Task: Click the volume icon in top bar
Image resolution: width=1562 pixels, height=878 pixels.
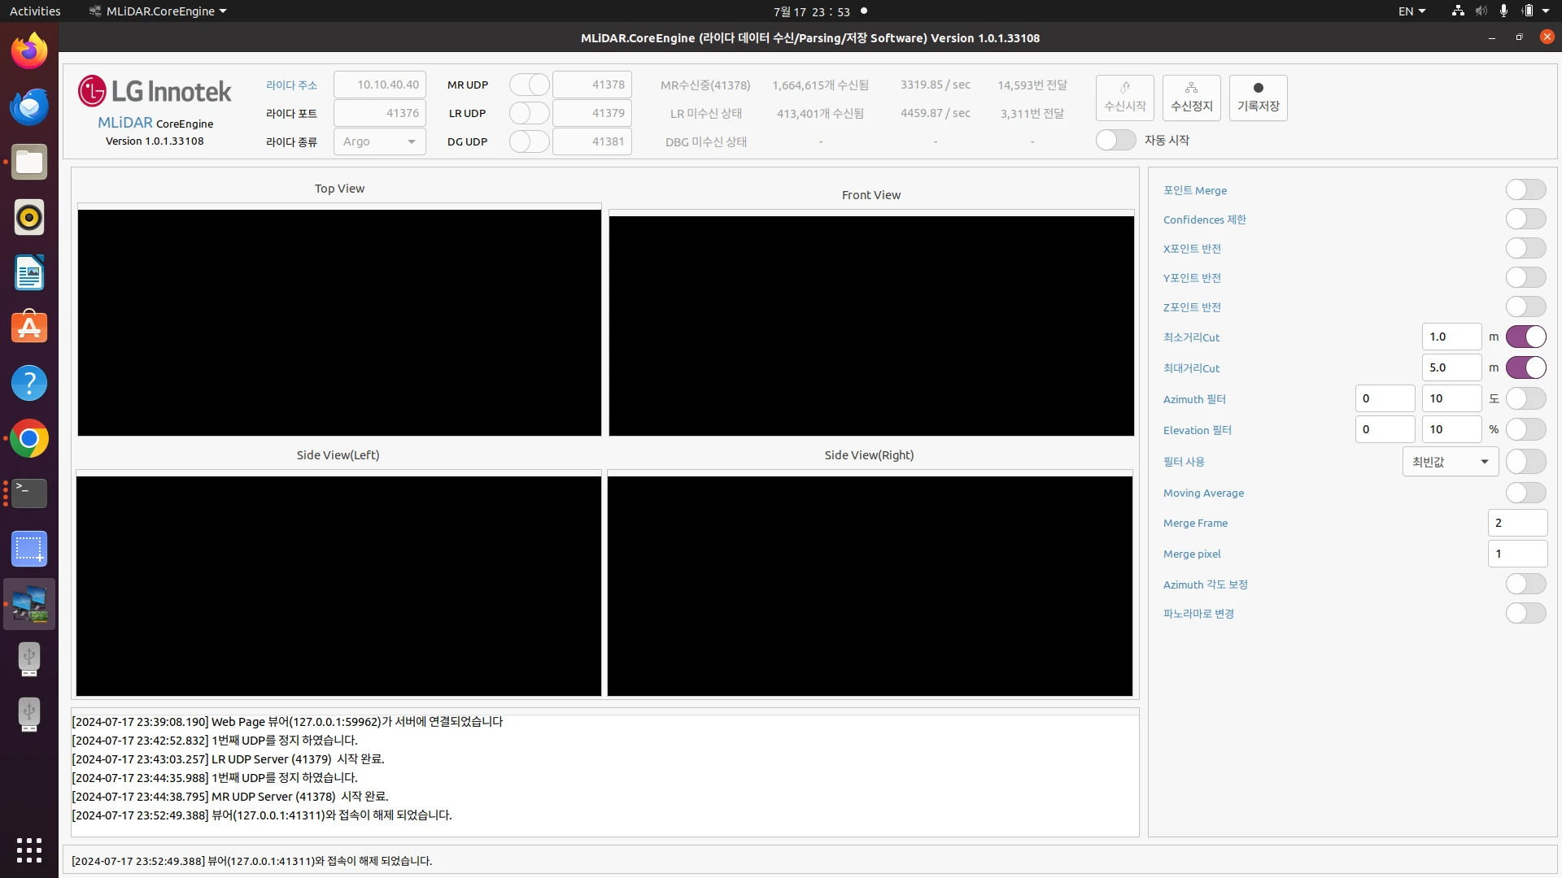Action: 1481,11
